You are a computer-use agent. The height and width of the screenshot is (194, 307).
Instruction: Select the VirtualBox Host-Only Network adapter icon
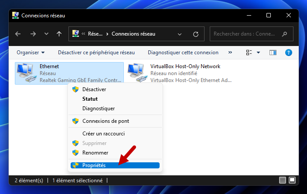tap(137, 73)
